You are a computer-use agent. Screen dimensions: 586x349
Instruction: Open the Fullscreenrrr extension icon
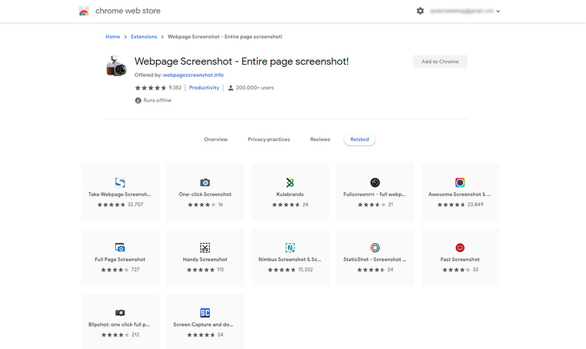(x=375, y=182)
